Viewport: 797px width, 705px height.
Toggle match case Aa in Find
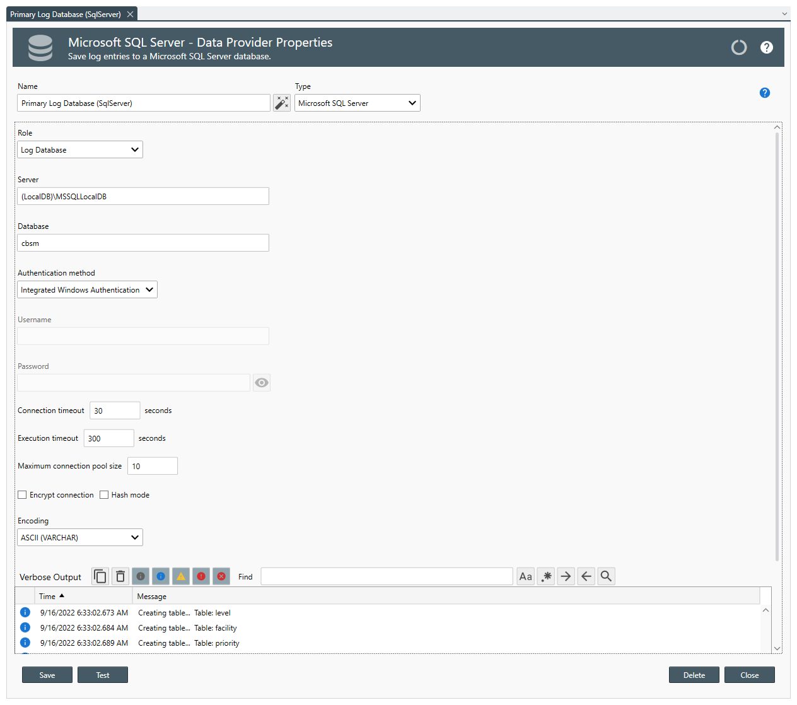[526, 576]
